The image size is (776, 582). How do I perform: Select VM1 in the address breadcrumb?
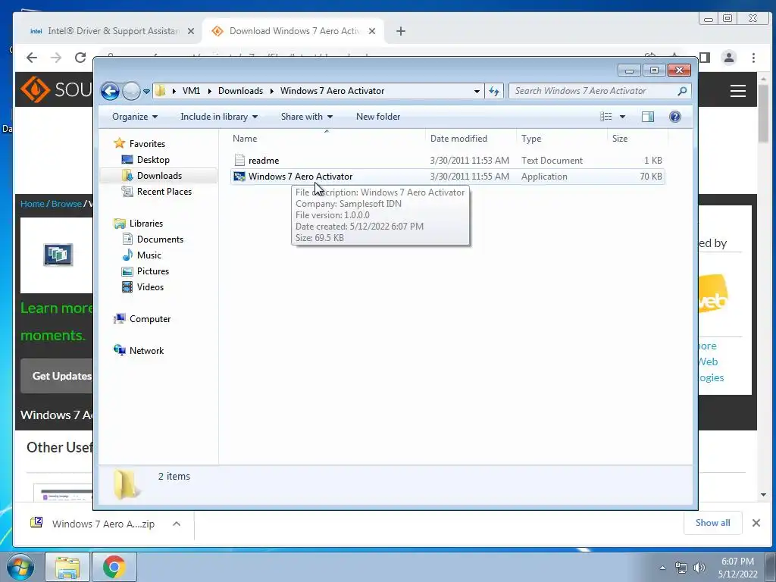pos(191,91)
